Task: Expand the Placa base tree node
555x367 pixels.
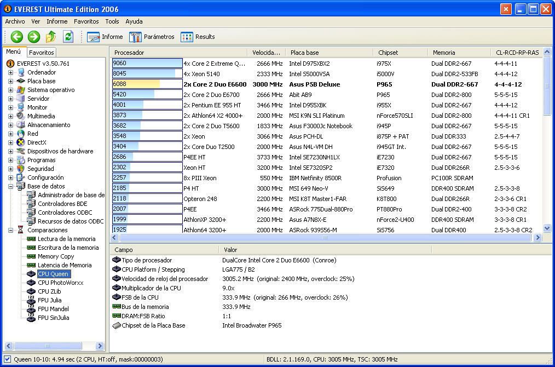Action: (10, 81)
